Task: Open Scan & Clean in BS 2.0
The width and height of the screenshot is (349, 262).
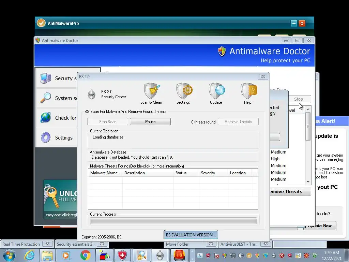Action: click(151, 93)
